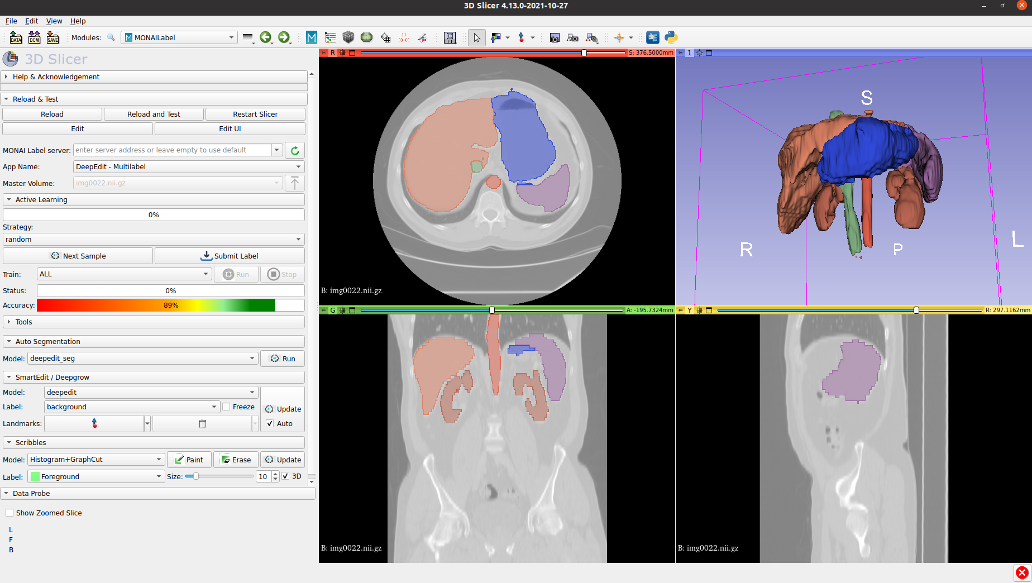The width and height of the screenshot is (1032, 583).
Task: Click the server refresh icon button
Action: [x=295, y=150]
